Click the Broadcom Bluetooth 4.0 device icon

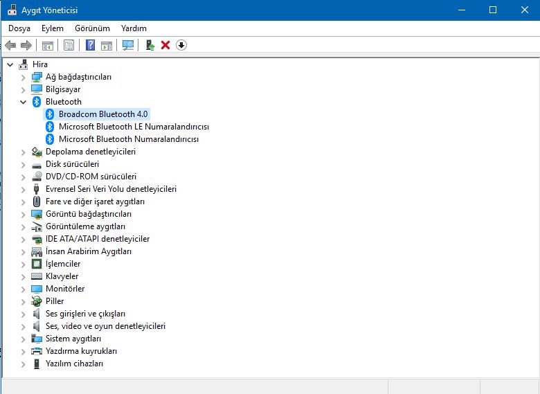pyautogui.click(x=50, y=114)
